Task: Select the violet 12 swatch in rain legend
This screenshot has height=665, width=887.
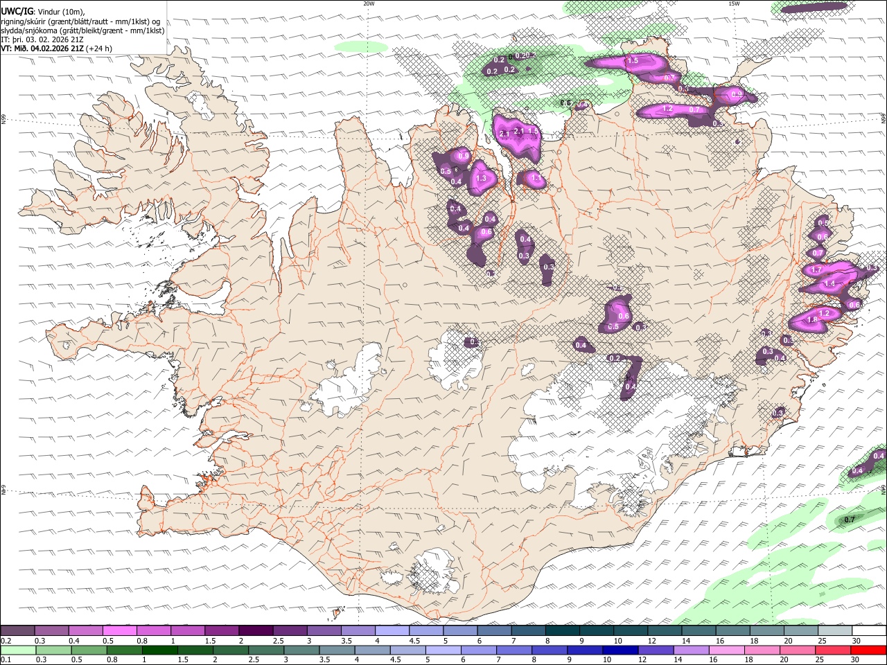Action: coord(656,650)
